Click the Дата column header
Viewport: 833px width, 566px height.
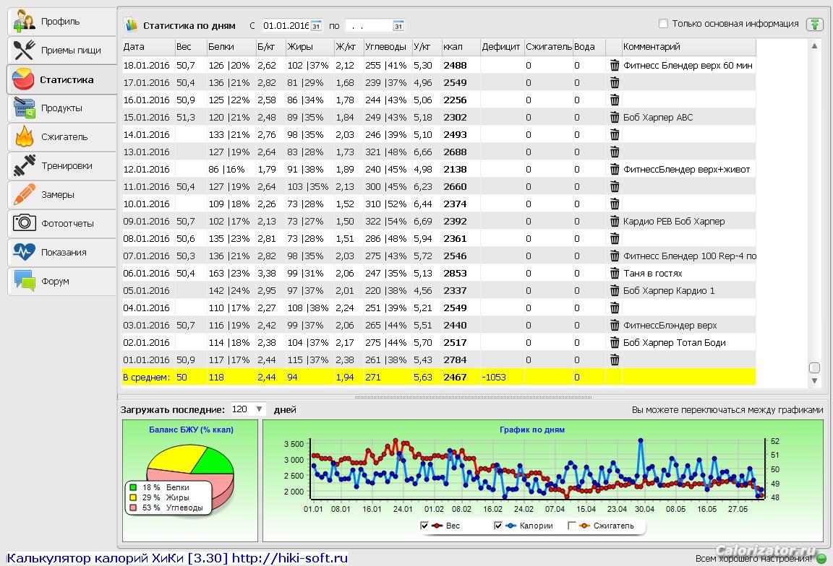point(148,47)
